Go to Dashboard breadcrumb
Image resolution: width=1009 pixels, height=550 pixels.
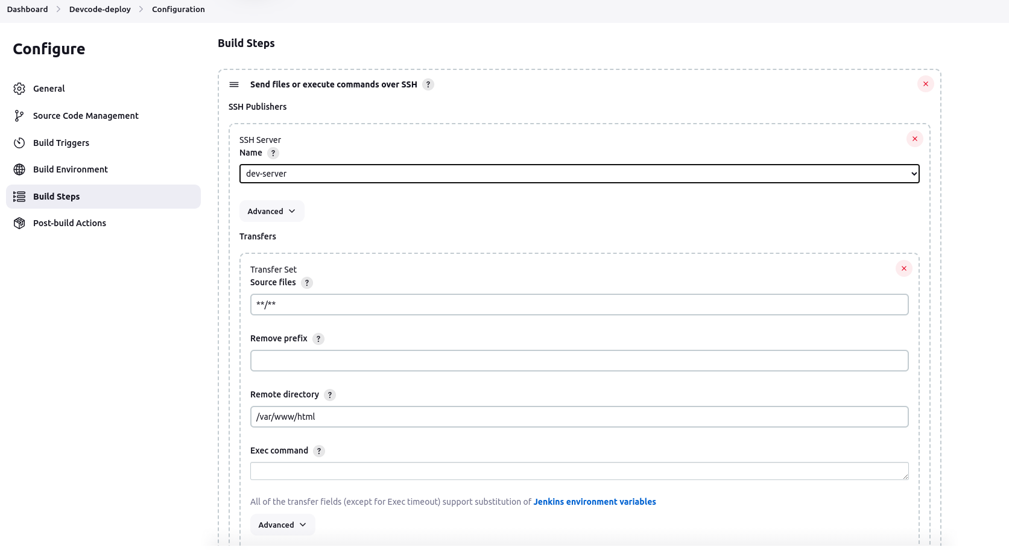pyautogui.click(x=27, y=9)
